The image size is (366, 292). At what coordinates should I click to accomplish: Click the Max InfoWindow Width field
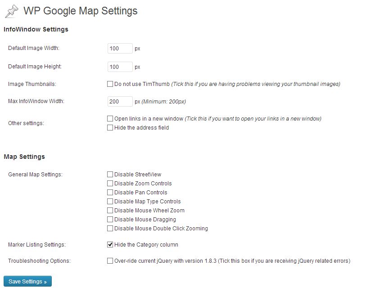tap(120, 102)
